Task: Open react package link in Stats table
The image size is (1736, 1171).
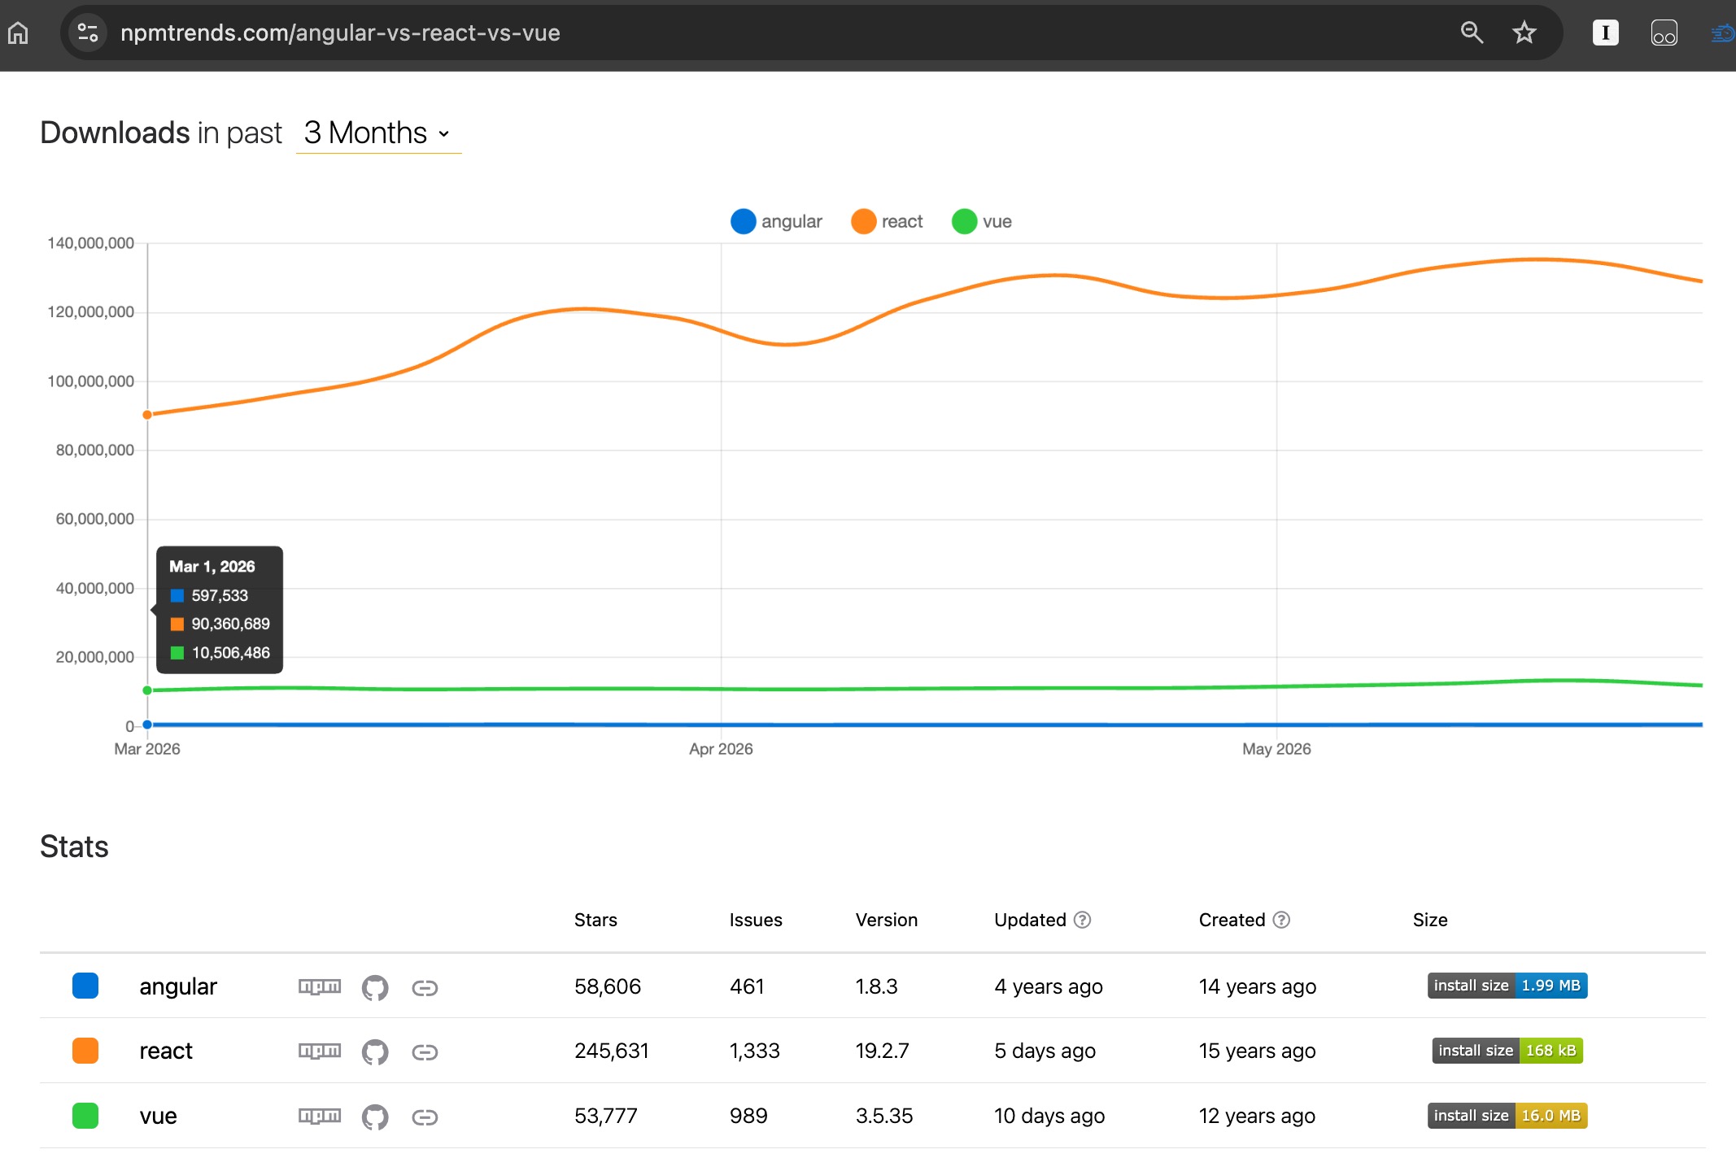Action: (166, 1051)
